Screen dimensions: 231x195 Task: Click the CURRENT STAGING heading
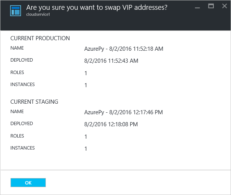coord(34,102)
